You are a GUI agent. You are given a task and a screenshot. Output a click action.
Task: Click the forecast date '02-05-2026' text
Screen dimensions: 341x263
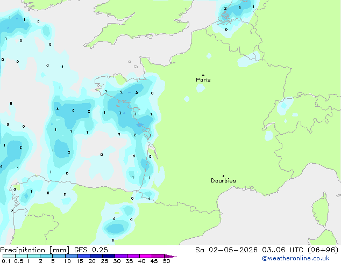pyautogui.click(x=233, y=250)
